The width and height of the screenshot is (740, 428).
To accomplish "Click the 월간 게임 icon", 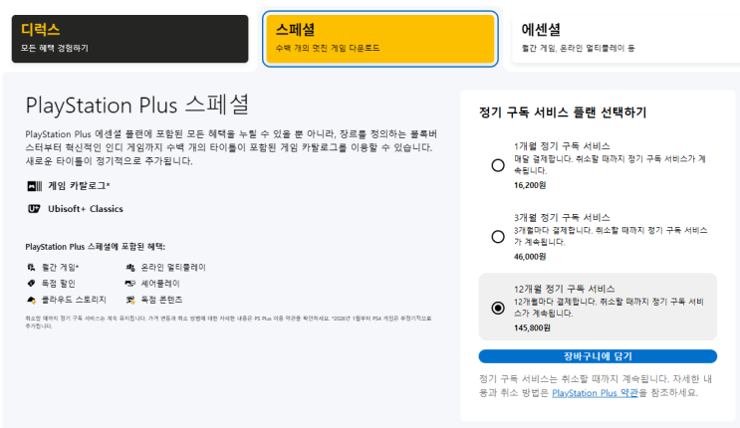I will (31, 268).
